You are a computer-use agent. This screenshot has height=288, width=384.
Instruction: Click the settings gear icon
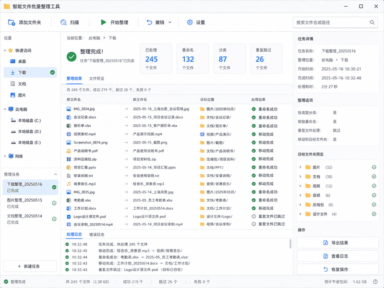click(190, 22)
